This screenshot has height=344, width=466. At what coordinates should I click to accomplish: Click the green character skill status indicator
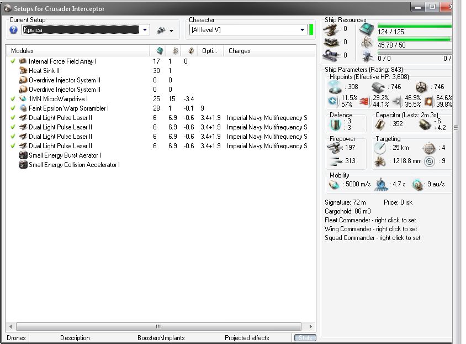[311, 30]
